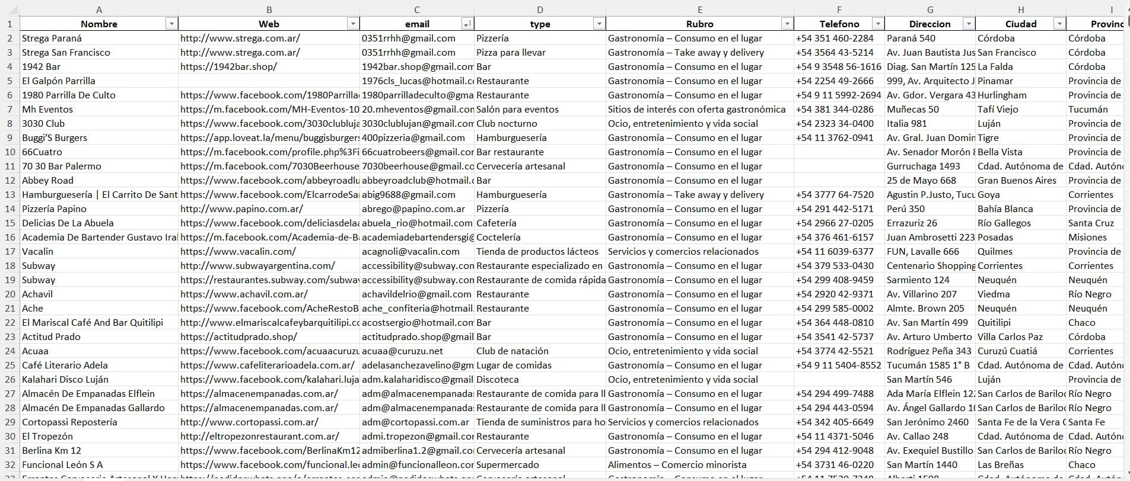
Task: Select the 'Río Gallegos' city cell
Action: coord(1021,223)
